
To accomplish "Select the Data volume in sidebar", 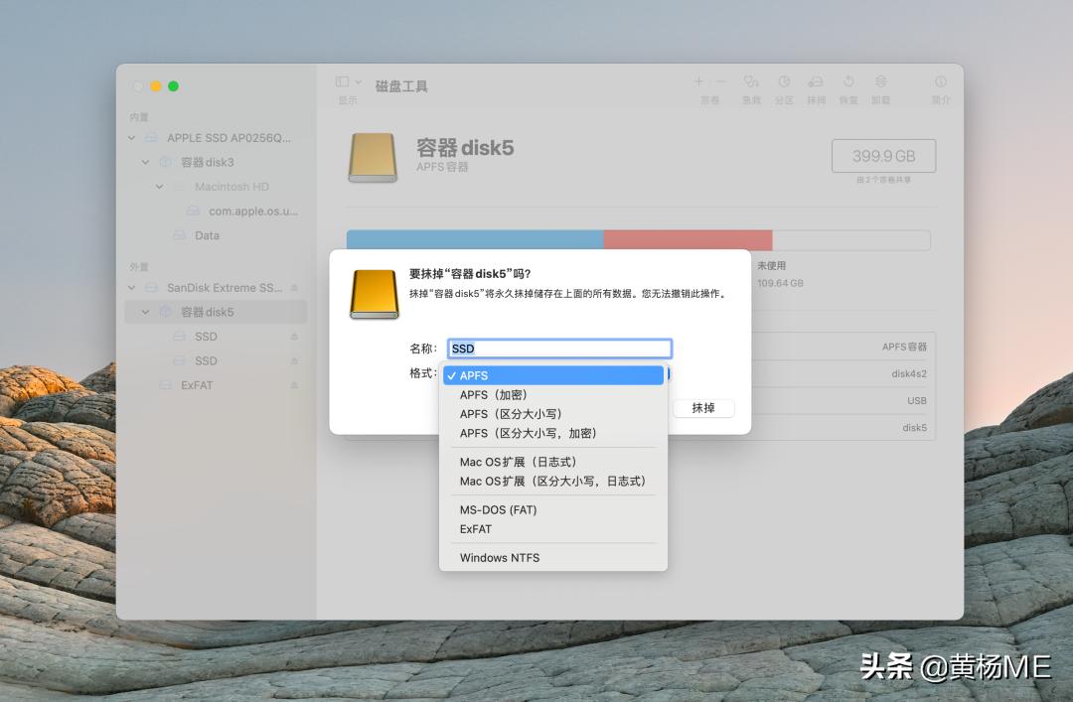I will click(x=206, y=235).
